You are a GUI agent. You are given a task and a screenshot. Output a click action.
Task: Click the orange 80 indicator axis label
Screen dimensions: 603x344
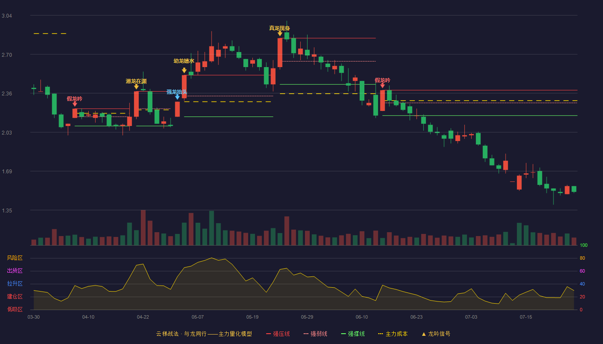click(582, 258)
